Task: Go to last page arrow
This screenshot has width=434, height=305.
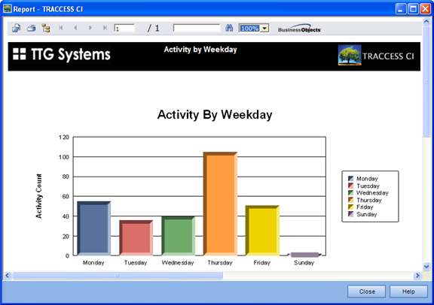Action: tap(105, 28)
